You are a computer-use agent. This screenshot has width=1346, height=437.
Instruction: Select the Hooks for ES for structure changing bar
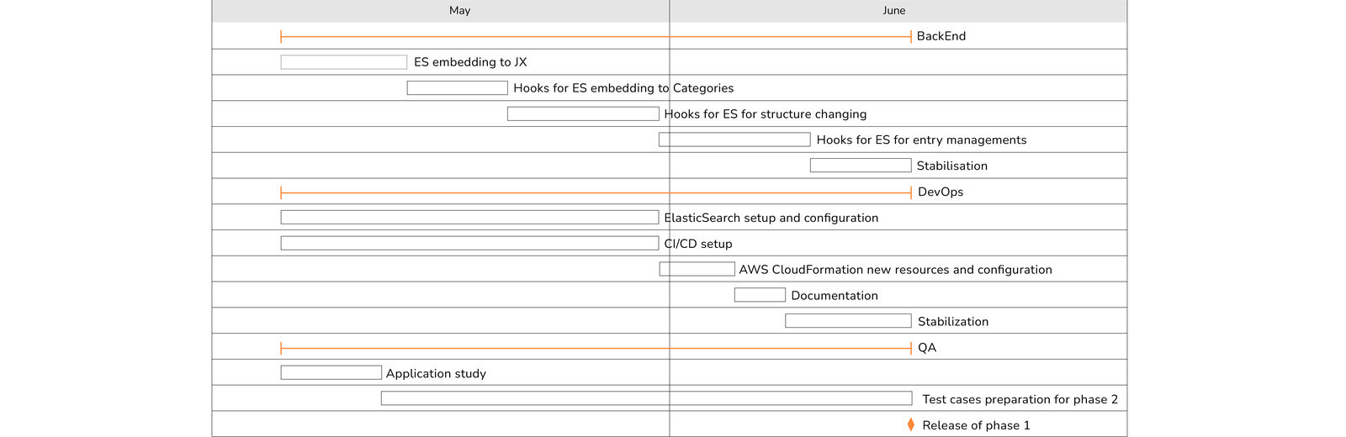pyautogui.click(x=583, y=114)
